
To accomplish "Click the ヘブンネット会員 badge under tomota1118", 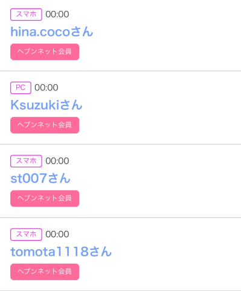I will point(45,272).
